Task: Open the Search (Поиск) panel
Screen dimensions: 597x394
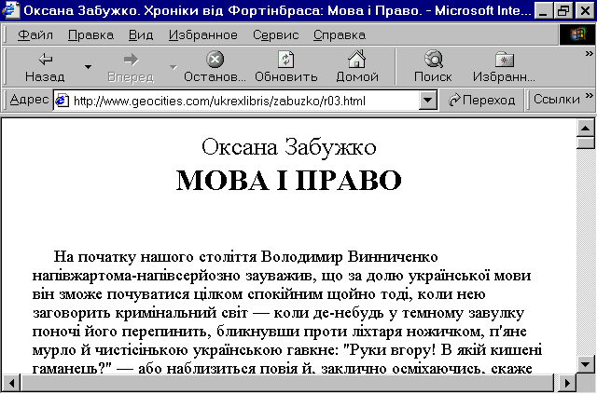Action: click(433, 59)
